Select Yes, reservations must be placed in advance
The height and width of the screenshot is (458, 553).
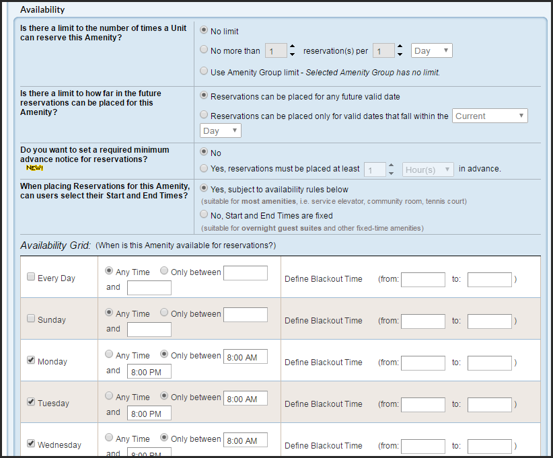coord(204,169)
